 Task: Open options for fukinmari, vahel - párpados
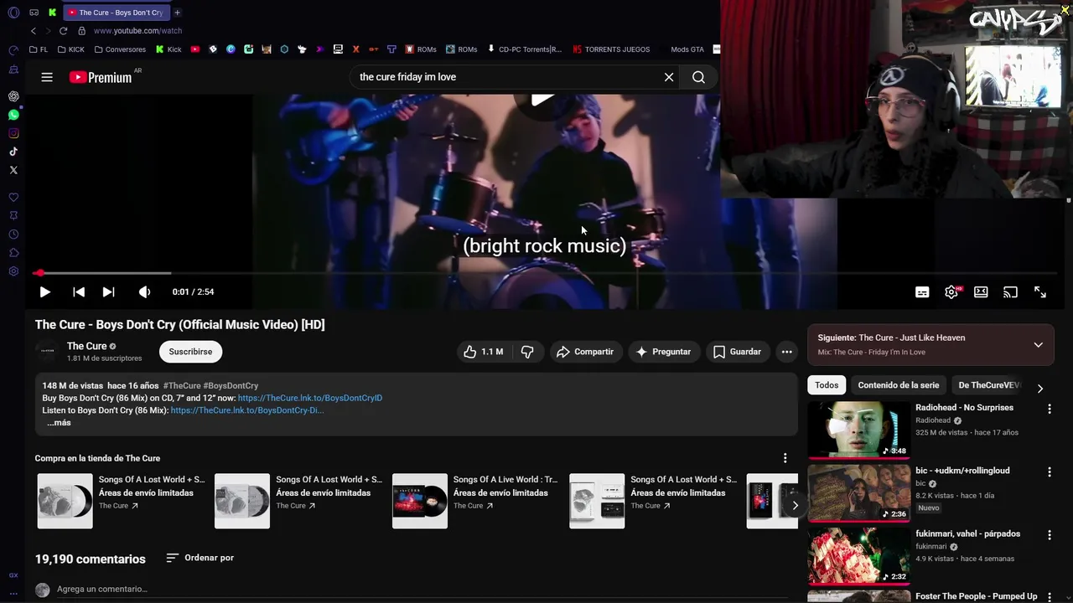coord(1049,534)
